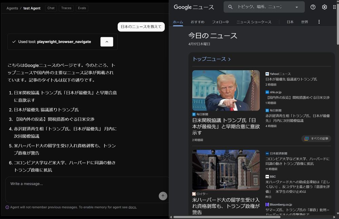
Task: Click the horizontal scrollbar under Google News
Action: [227, 217]
